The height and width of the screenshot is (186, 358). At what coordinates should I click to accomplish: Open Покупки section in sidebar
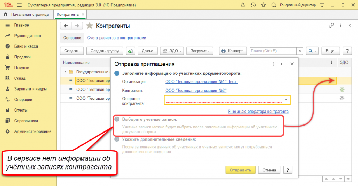22,67
